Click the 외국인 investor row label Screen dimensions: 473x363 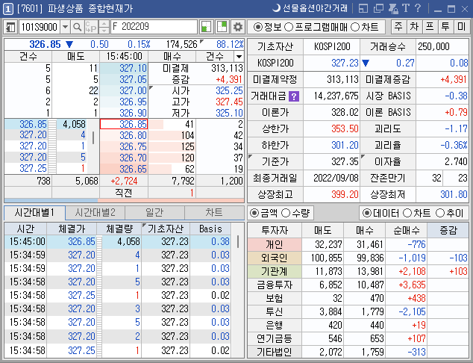pos(275,258)
